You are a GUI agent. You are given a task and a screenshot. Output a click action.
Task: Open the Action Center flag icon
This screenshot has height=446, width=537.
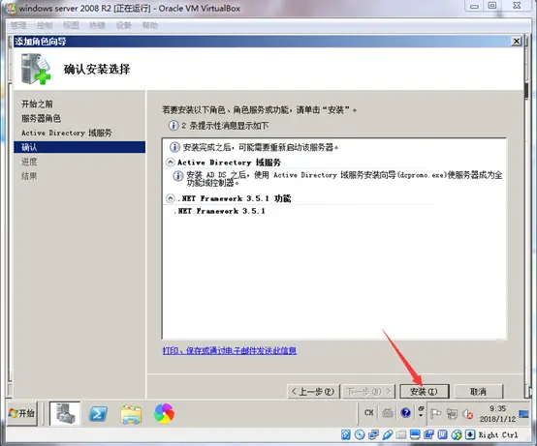(x=435, y=413)
